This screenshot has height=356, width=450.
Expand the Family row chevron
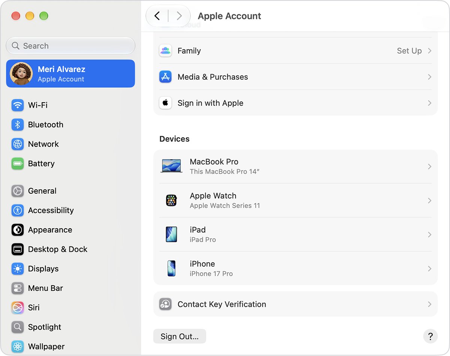coord(430,51)
